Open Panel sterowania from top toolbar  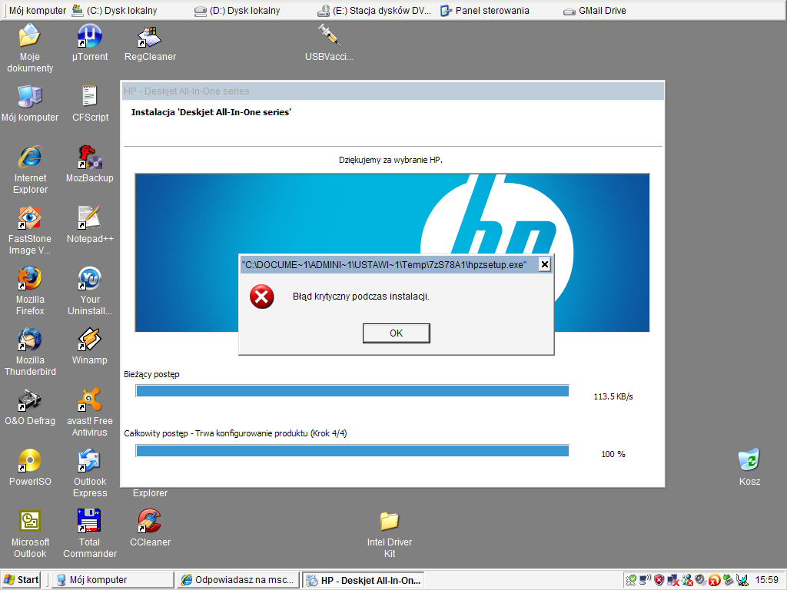(x=485, y=11)
